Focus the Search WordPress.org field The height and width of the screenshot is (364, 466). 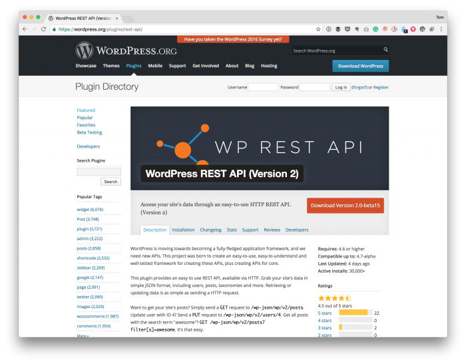(x=338, y=51)
